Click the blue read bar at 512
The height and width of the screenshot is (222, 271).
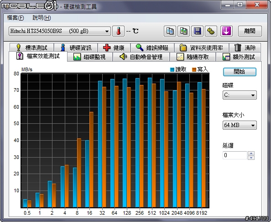(150, 143)
